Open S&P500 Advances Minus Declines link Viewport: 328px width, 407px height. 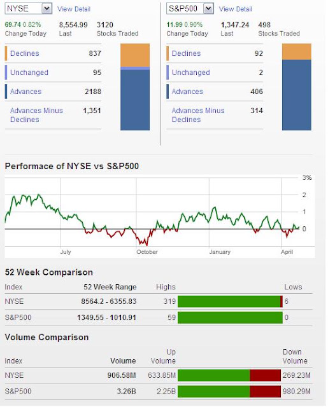click(198, 115)
